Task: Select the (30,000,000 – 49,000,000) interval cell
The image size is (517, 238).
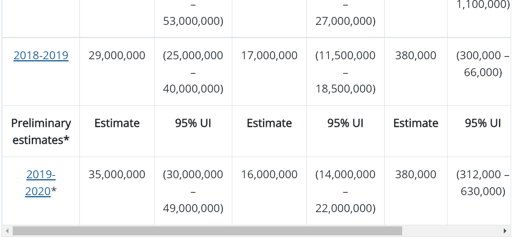Action: [193, 191]
